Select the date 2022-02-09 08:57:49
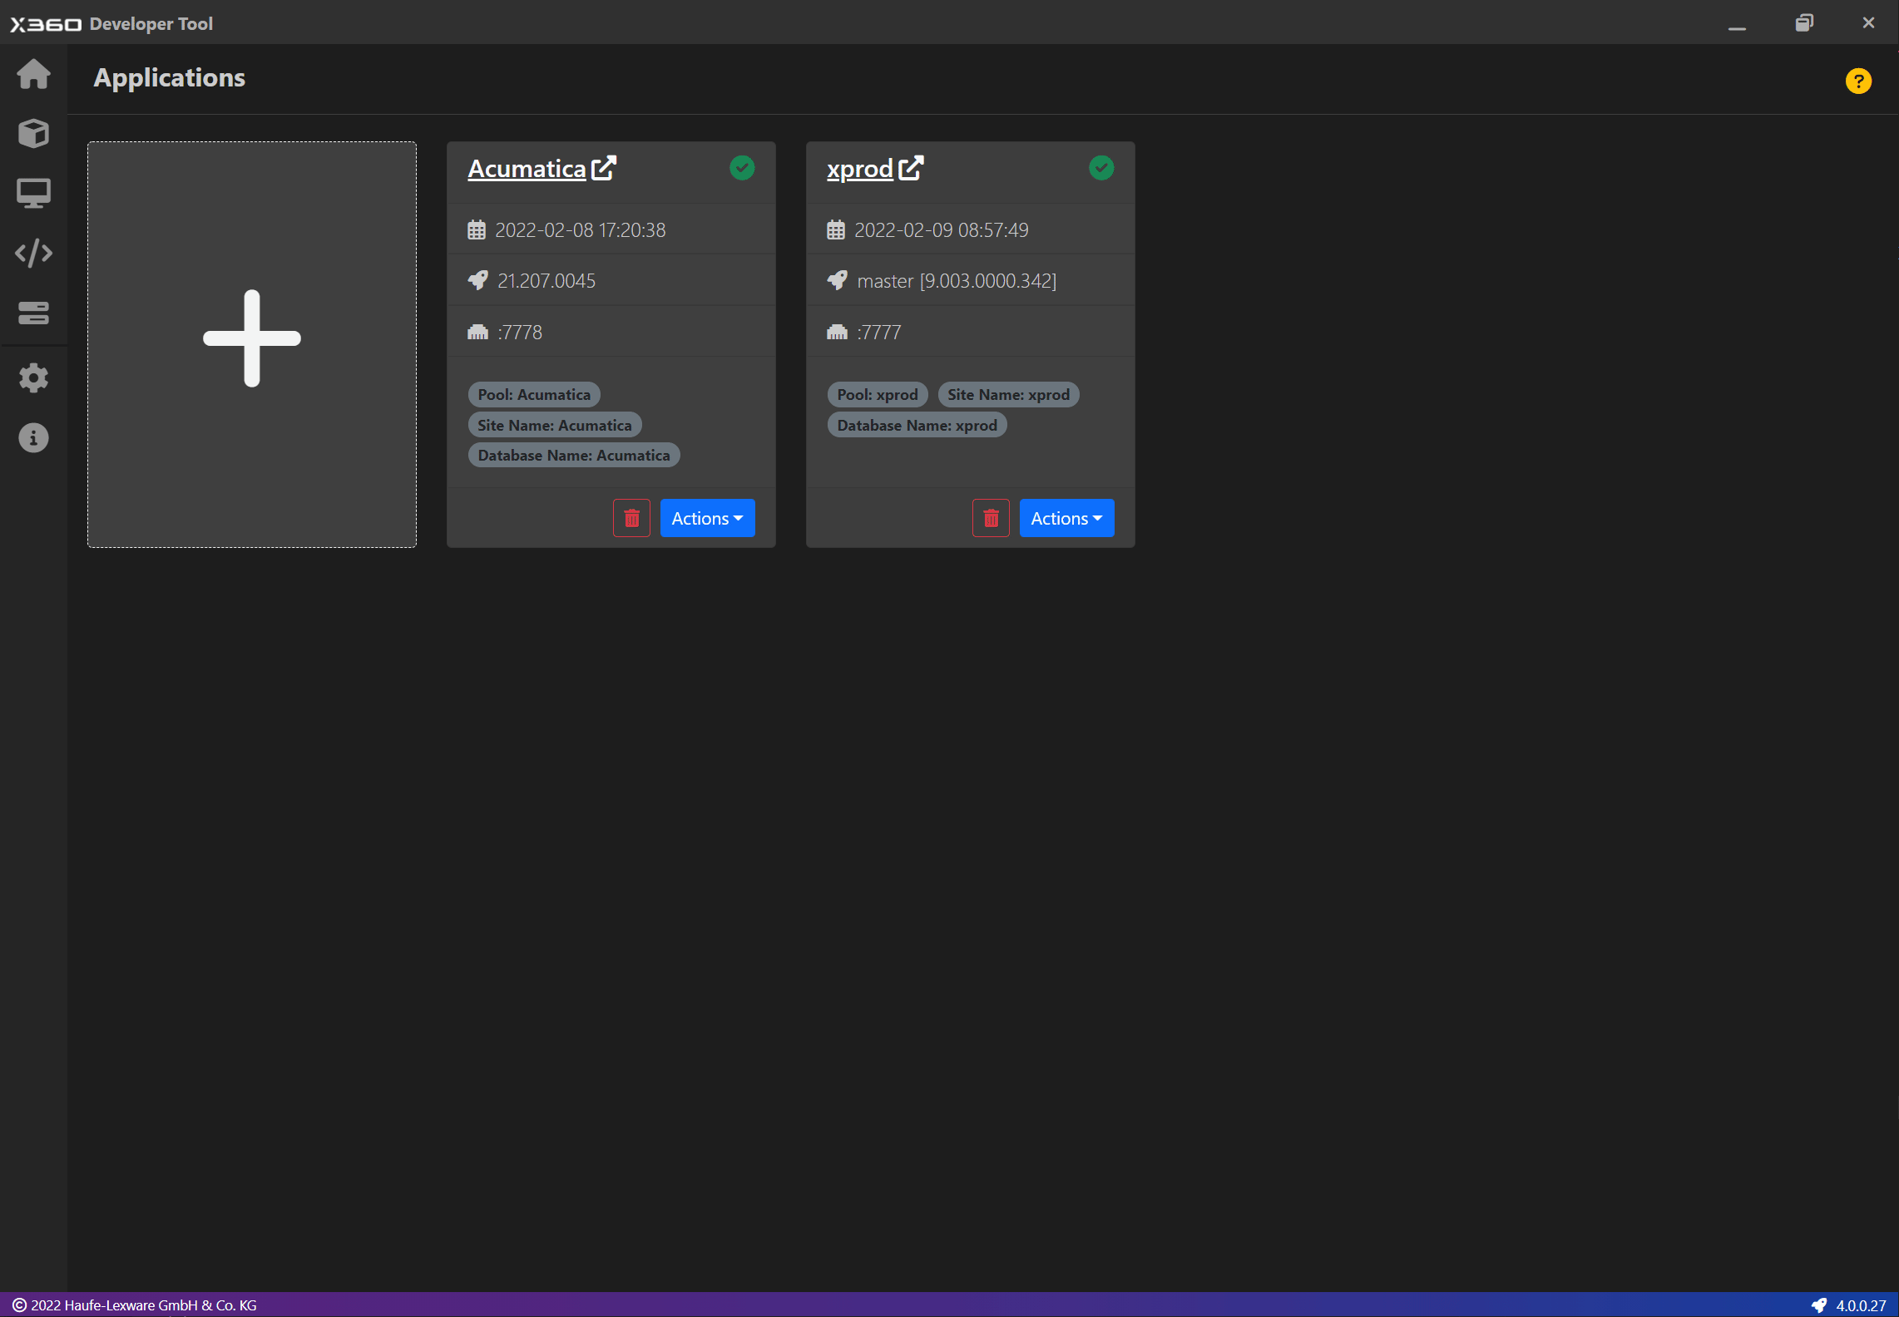 942,230
